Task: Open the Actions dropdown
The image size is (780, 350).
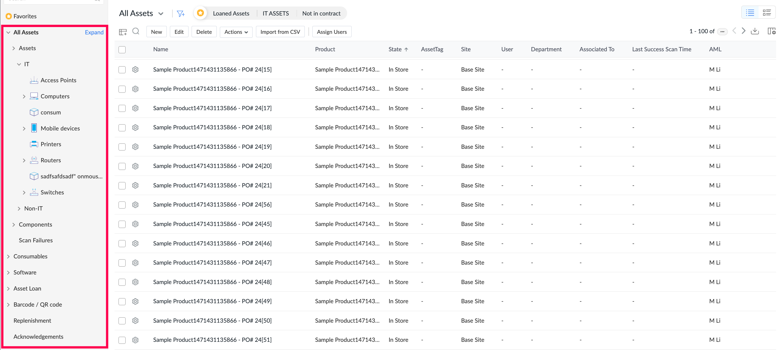Action: [236, 32]
